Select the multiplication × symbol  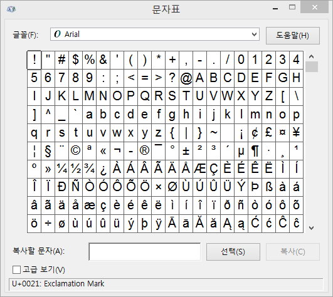click(159, 187)
